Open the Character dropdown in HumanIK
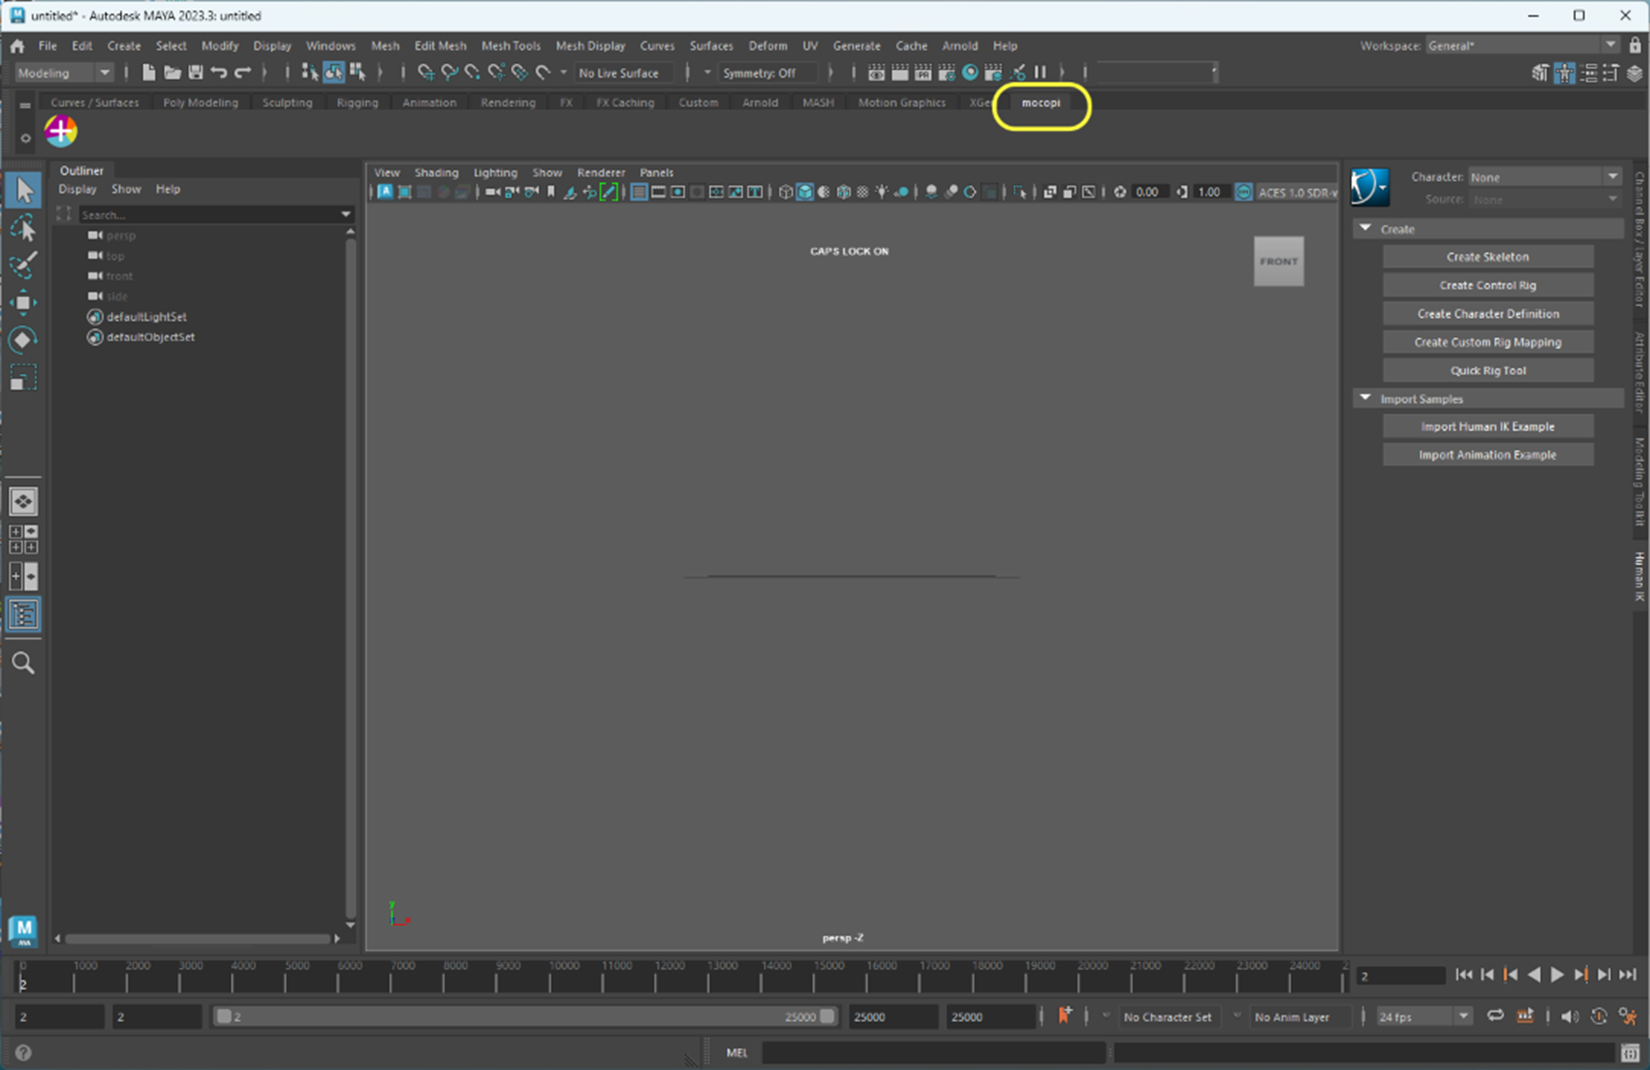The image size is (1650, 1070). pyautogui.click(x=1543, y=176)
